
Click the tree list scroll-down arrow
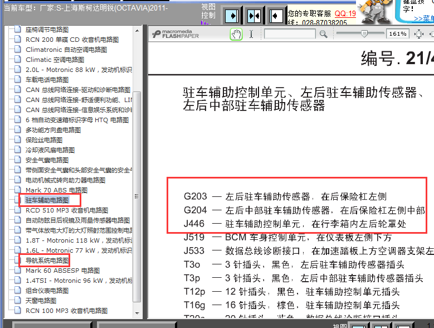pos(137,313)
